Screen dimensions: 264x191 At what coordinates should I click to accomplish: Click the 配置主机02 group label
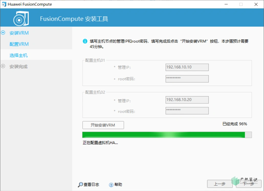[95, 92]
